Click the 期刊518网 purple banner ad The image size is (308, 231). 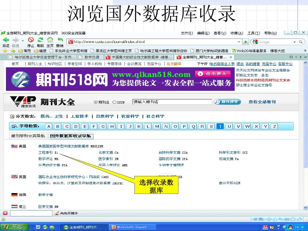pyautogui.click(x=120, y=79)
